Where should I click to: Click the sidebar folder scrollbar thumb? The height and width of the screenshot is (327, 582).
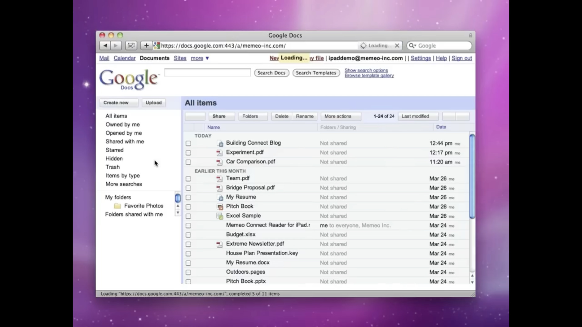pyautogui.click(x=178, y=198)
